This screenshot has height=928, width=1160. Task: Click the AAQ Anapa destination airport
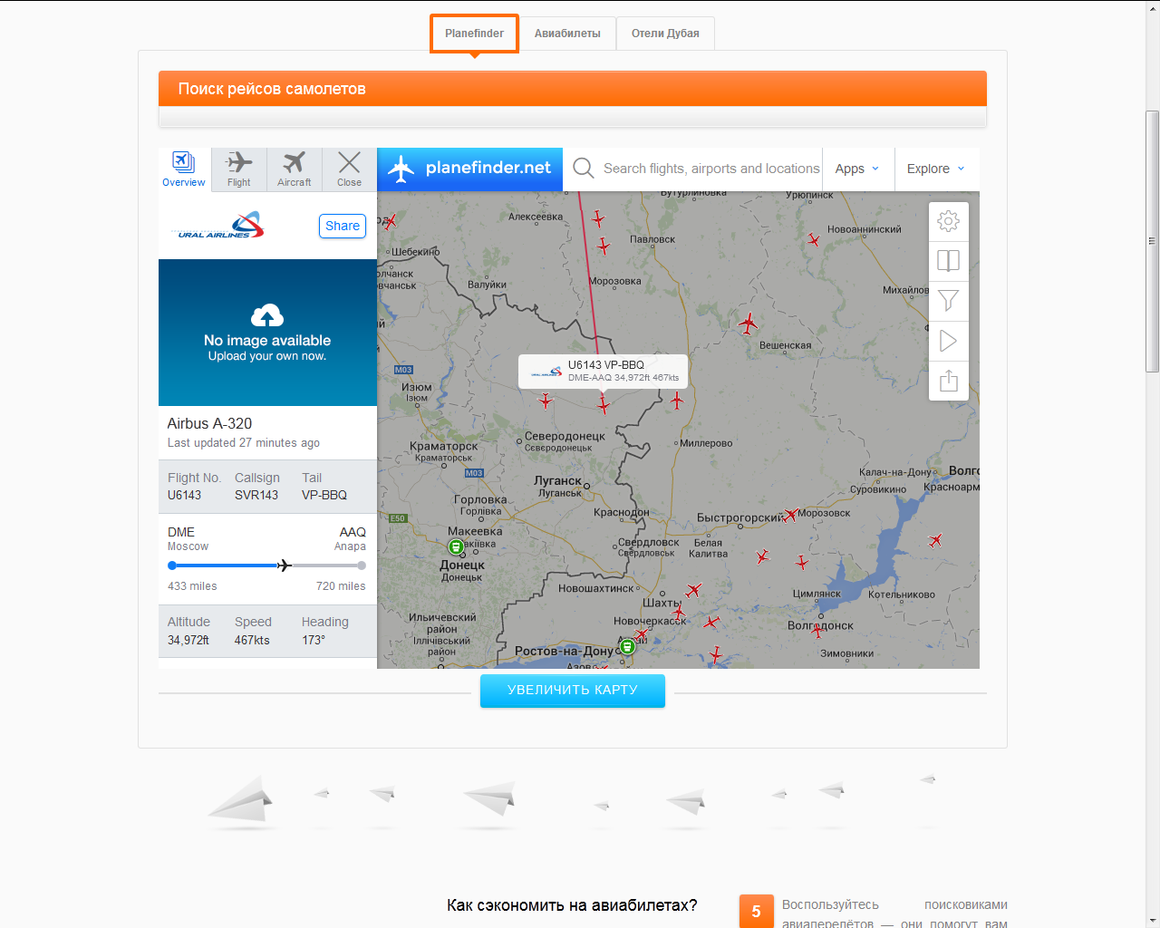pos(350,538)
